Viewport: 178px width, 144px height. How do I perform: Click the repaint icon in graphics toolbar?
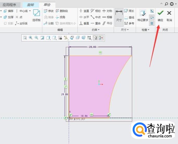42,38
